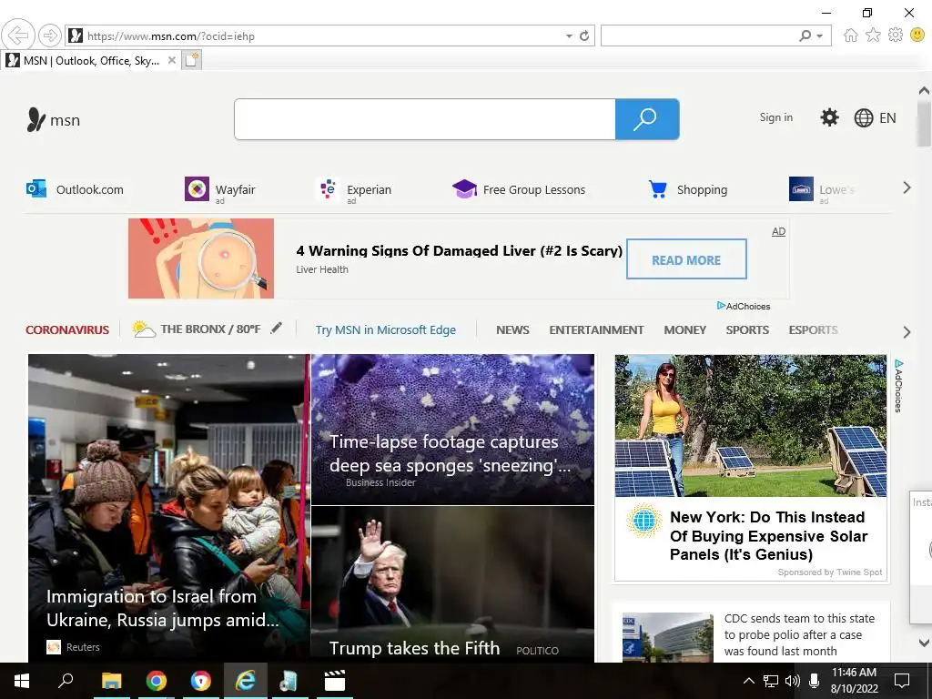Screen dimensions: 932x699
Task: Open the Experian ad shortcut
Action: click(354, 189)
